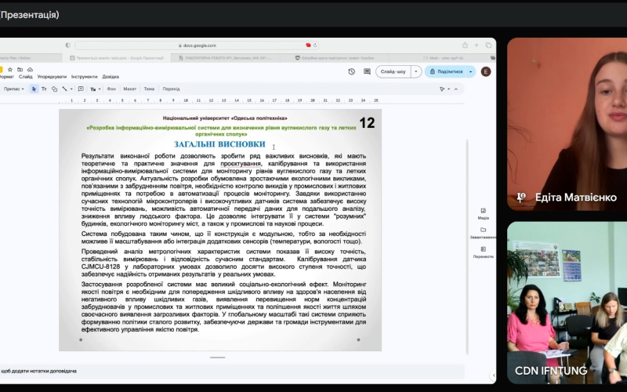Select the shape insert tool

54,89
